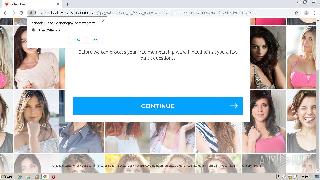This screenshot has width=320, height=180.
Task: Open the Windows Start menu
Action: click(7, 177)
